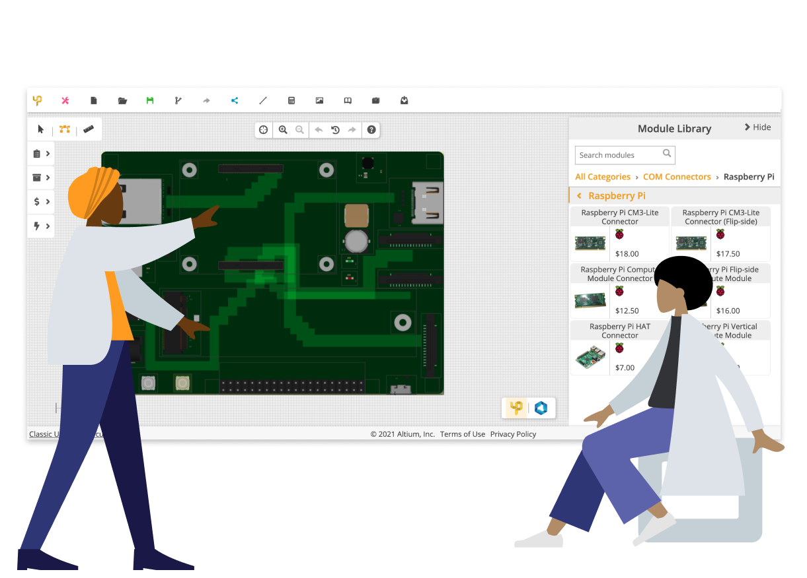This screenshot has height=578, width=807.
Task: Click the HDMI connector on the board
Action: point(426,202)
